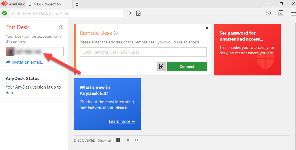Click the This Desk heading

tap(17, 27)
